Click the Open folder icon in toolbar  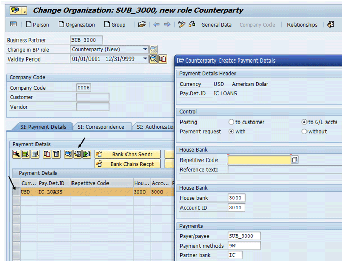pyautogui.click(x=141, y=25)
